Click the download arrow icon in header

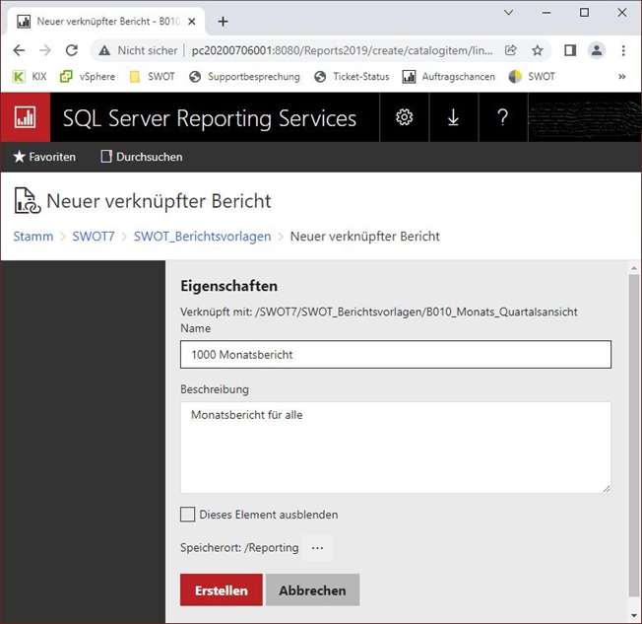(x=453, y=117)
